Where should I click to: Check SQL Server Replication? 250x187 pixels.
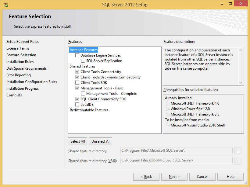point(83,61)
